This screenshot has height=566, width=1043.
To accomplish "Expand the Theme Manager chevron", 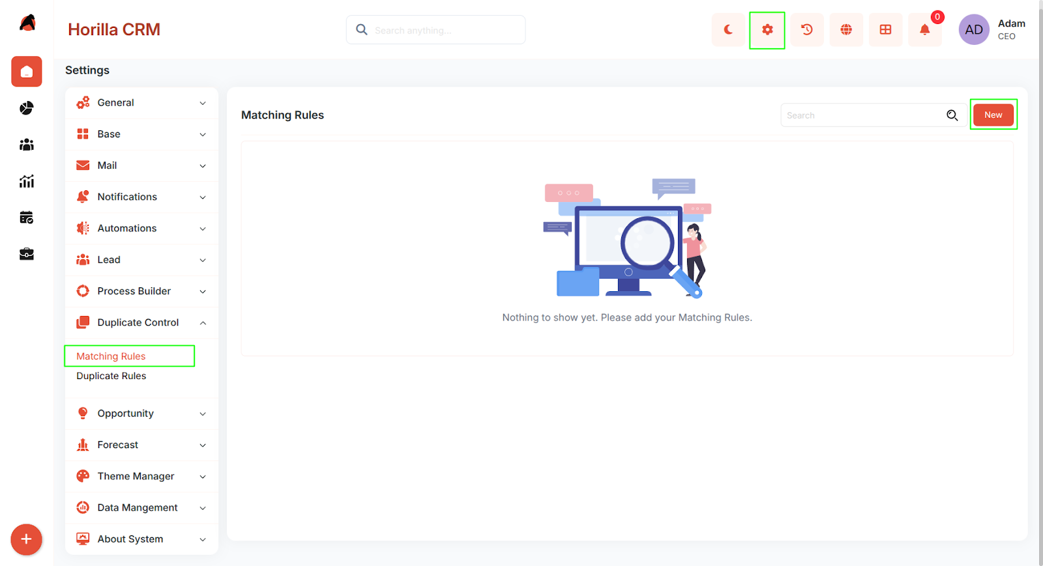I will click(x=203, y=477).
